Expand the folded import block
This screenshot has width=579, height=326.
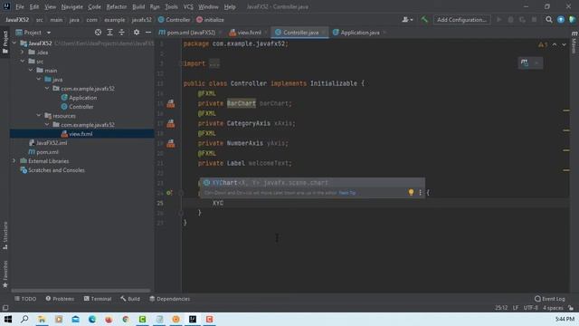[214, 63]
